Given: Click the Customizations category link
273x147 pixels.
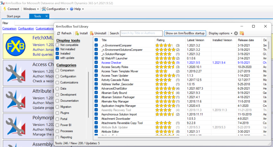Looking at the screenshot, I should pyautogui.click(x=45, y=29).
